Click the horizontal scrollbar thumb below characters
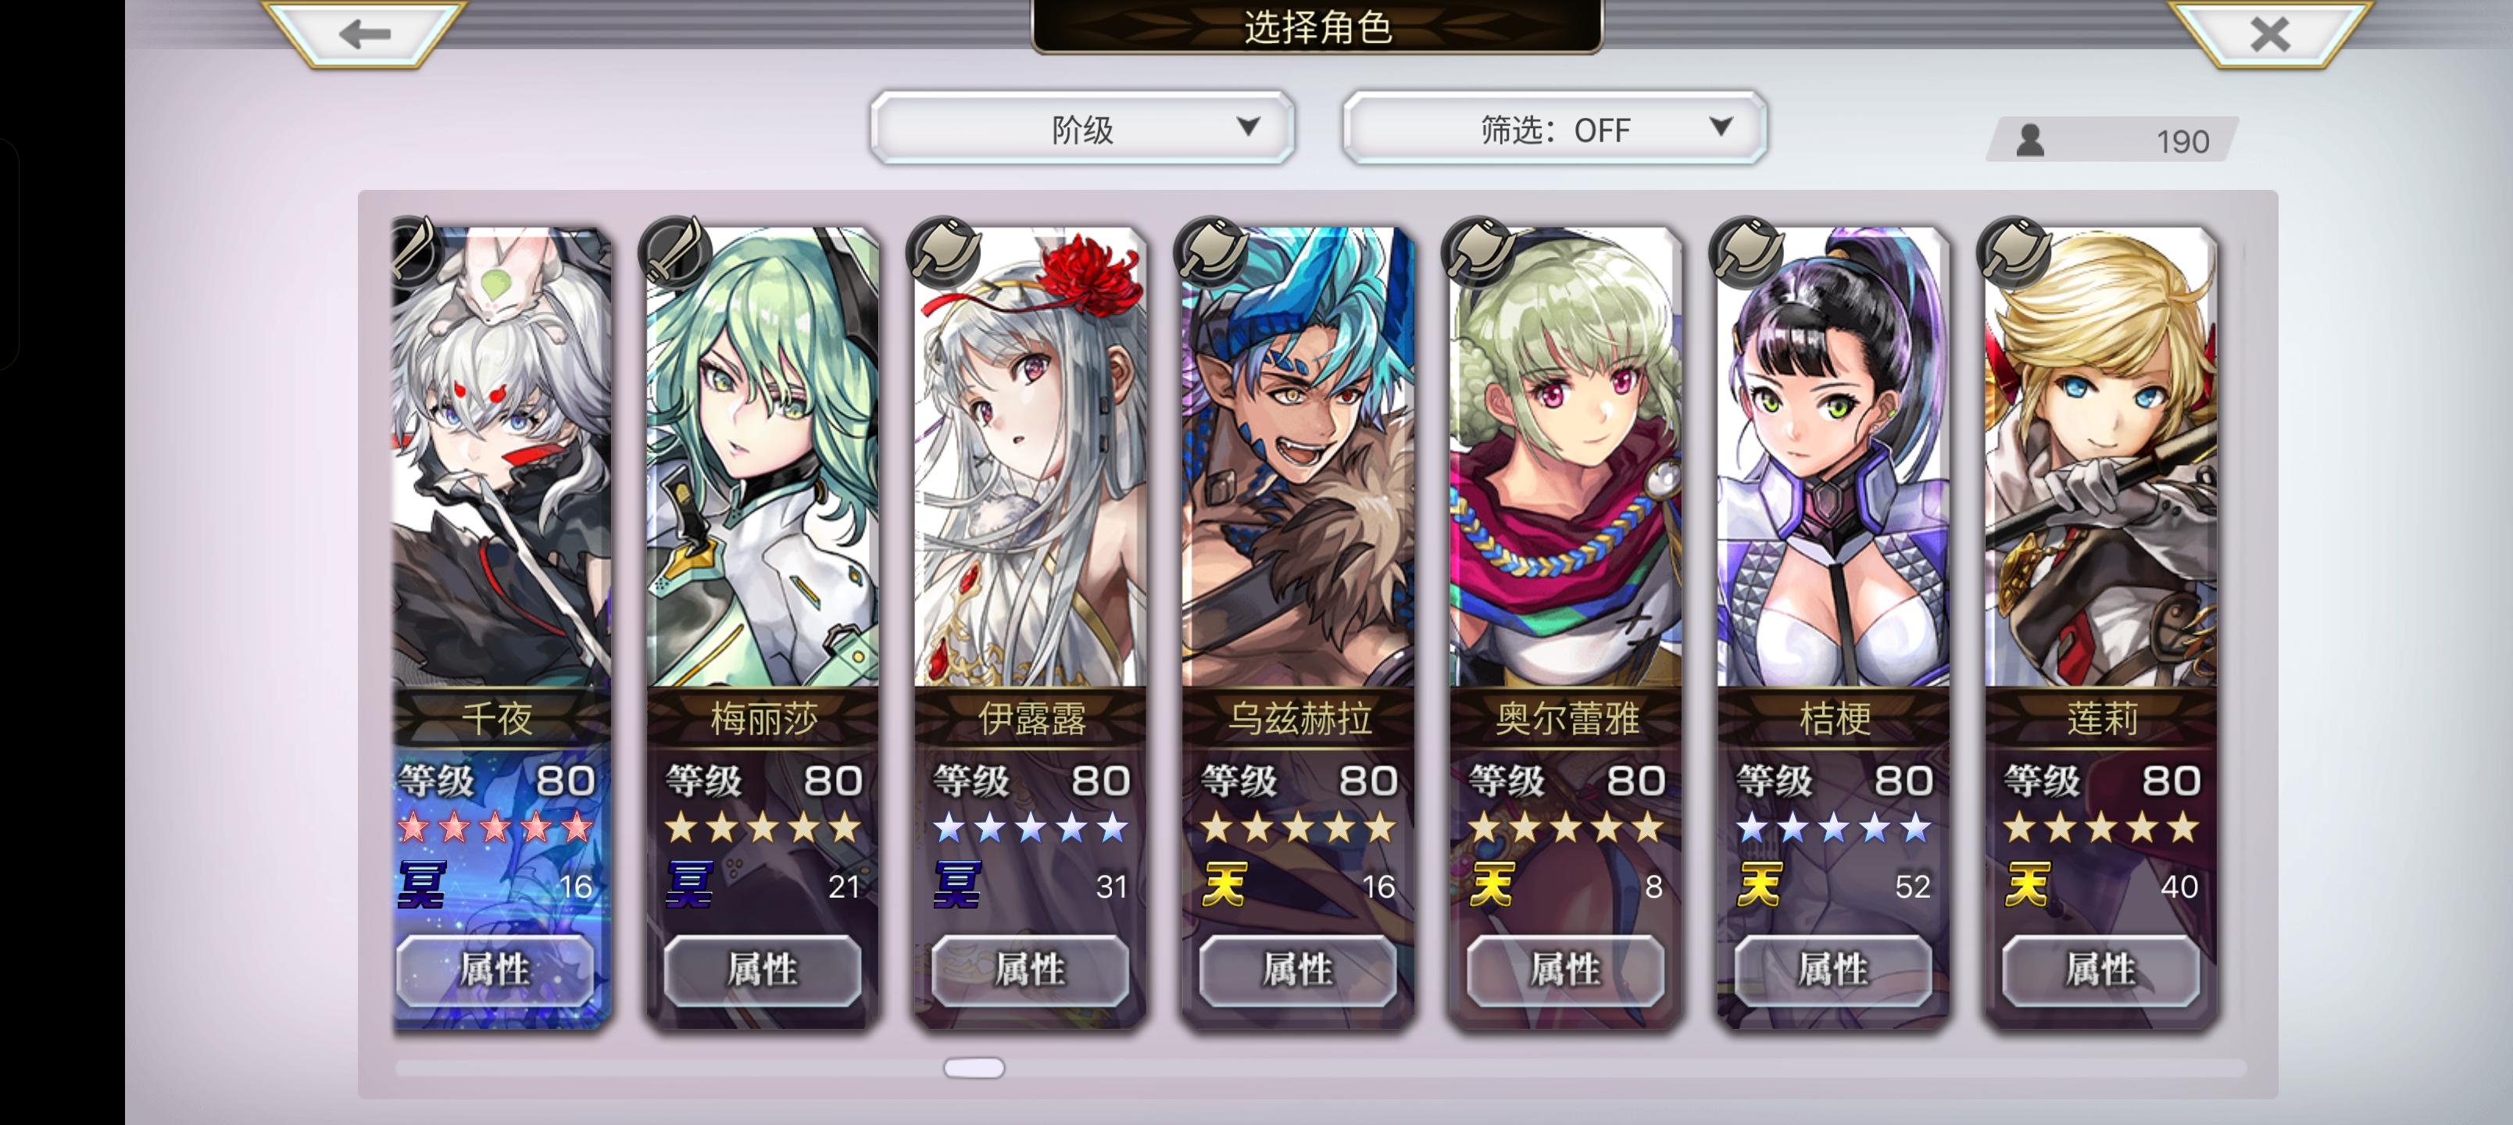 [974, 1067]
